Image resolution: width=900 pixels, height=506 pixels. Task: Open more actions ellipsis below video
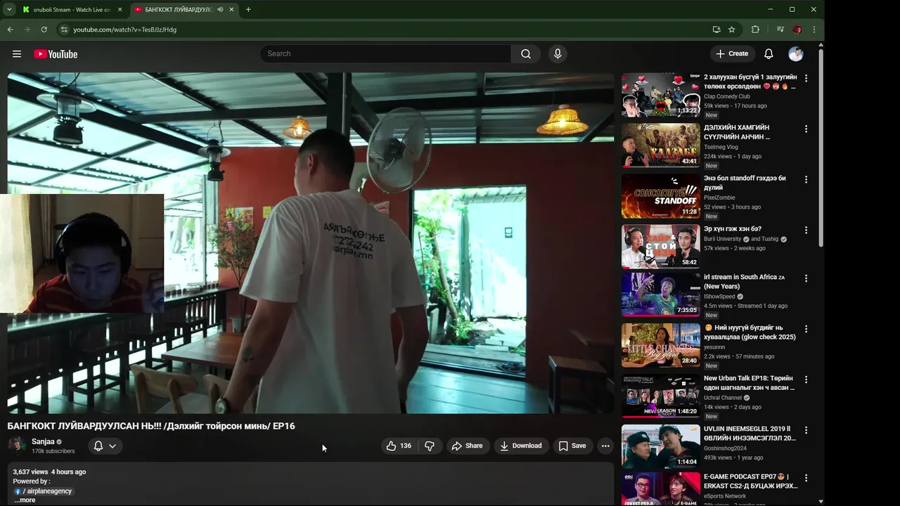coord(605,446)
